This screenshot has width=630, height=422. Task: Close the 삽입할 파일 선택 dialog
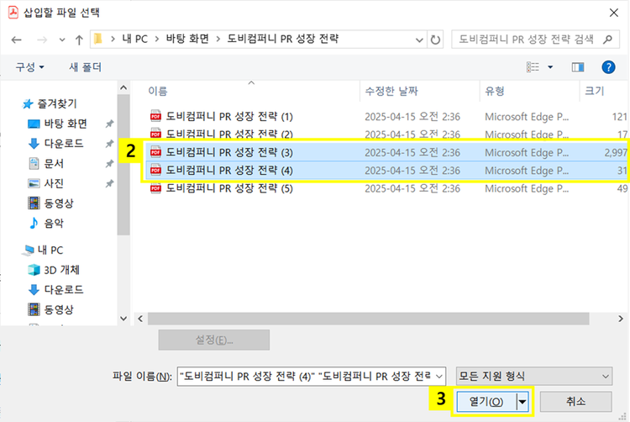pyautogui.click(x=613, y=13)
